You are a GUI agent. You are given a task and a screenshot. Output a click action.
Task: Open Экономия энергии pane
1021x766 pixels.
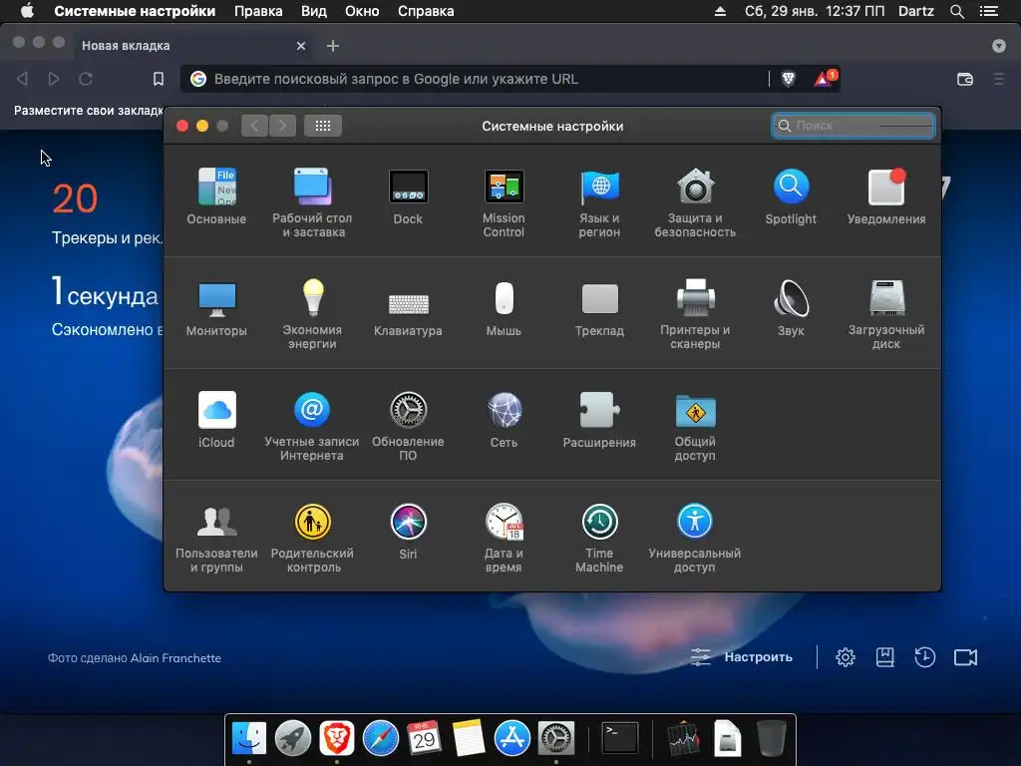pos(312,314)
